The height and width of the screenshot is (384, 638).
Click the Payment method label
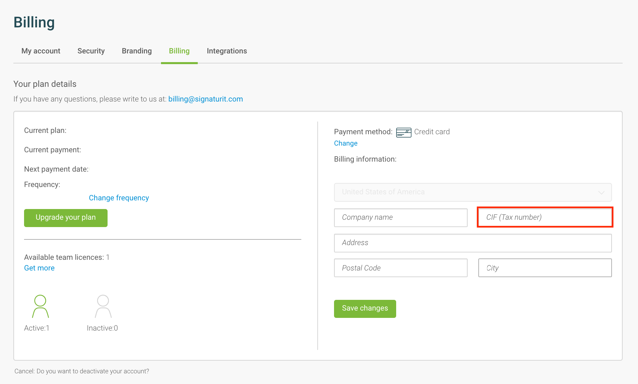pyautogui.click(x=363, y=132)
